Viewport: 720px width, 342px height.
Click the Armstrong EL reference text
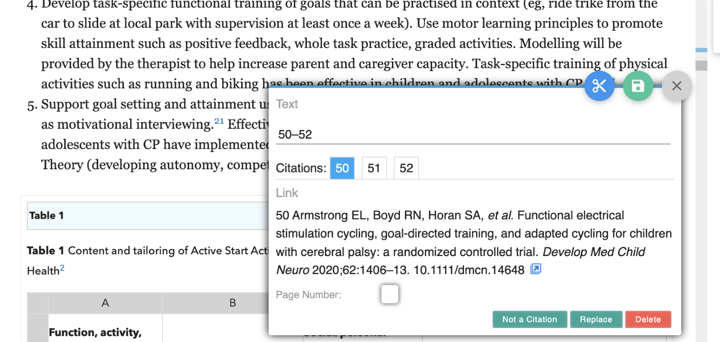pos(474,243)
